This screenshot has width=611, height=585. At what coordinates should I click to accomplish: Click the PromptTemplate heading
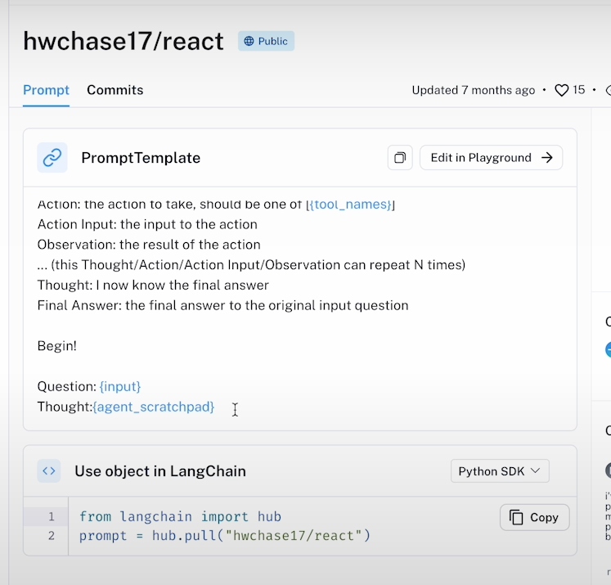(141, 158)
